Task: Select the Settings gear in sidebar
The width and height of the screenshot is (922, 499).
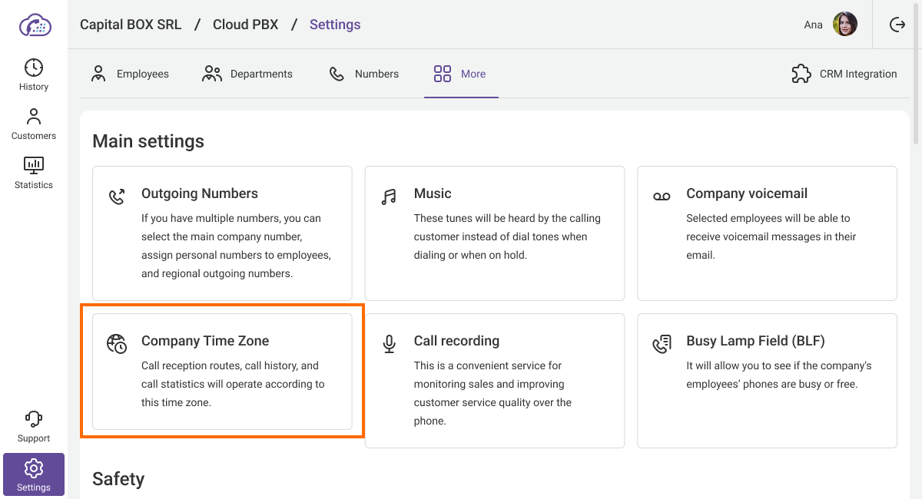Action: click(x=34, y=474)
